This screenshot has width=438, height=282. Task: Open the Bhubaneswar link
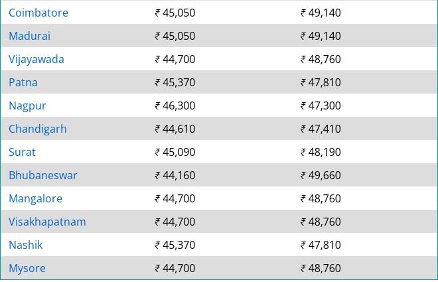pos(42,175)
